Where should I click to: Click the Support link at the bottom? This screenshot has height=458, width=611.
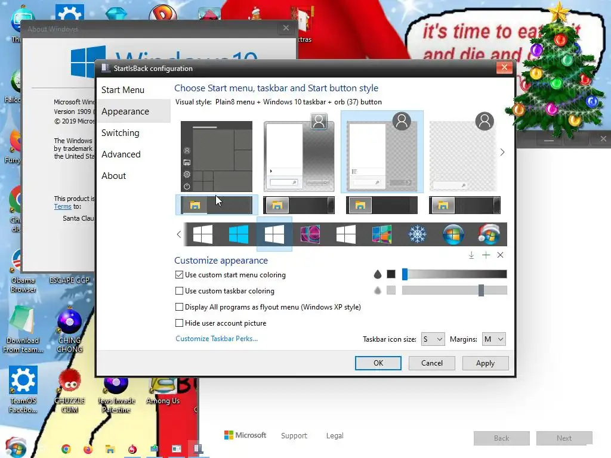point(294,436)
